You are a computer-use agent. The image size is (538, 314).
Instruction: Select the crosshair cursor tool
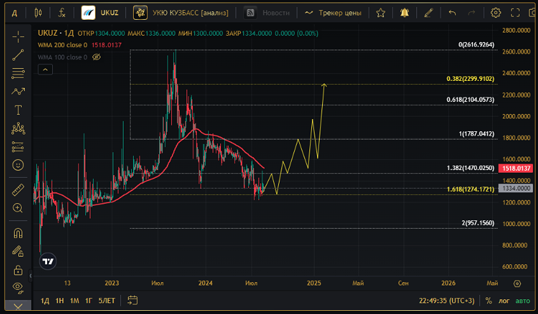pos(18,36)
